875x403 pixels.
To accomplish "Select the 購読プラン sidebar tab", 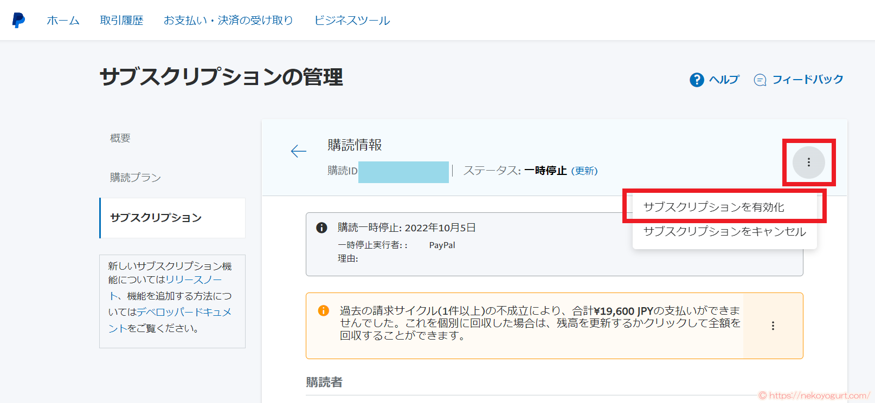I will coord(136,178).
